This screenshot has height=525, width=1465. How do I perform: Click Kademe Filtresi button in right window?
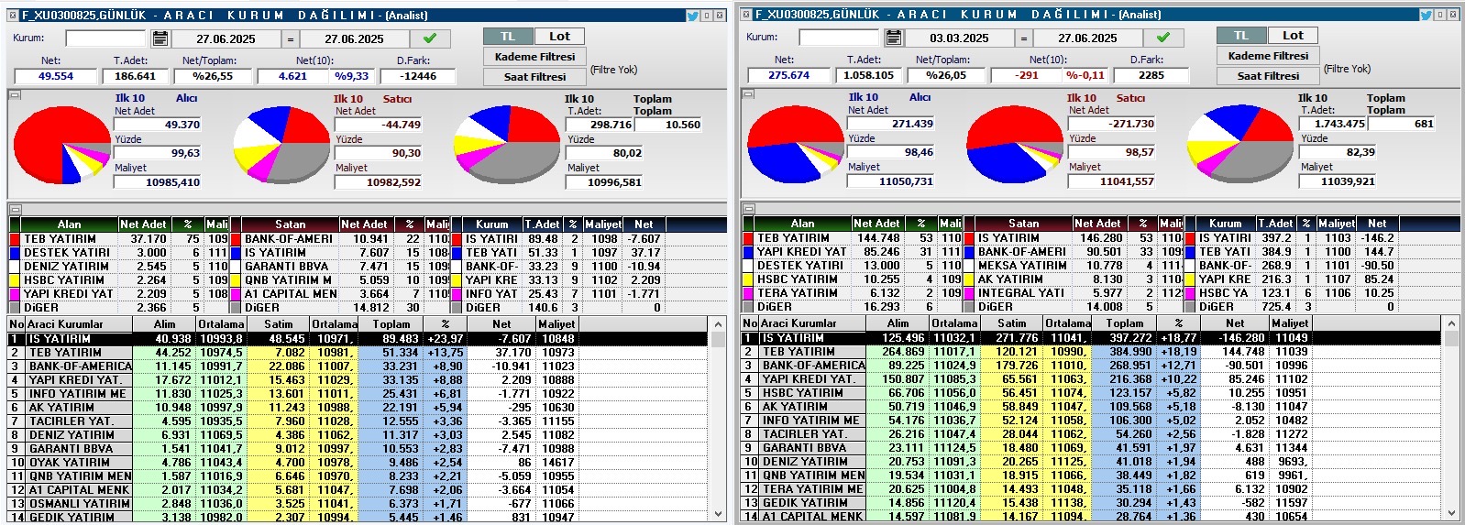point(1268,56)
